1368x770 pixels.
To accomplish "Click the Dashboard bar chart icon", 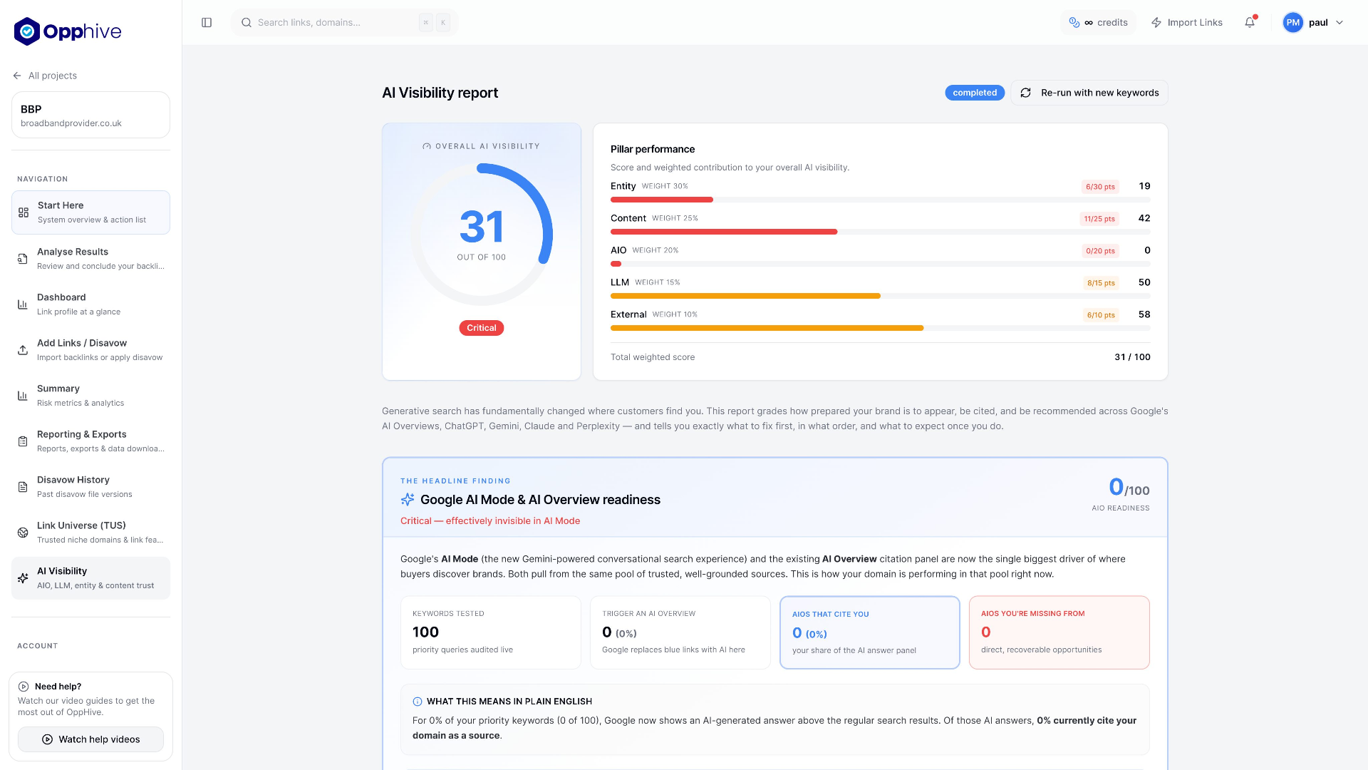I will point(23,304).
